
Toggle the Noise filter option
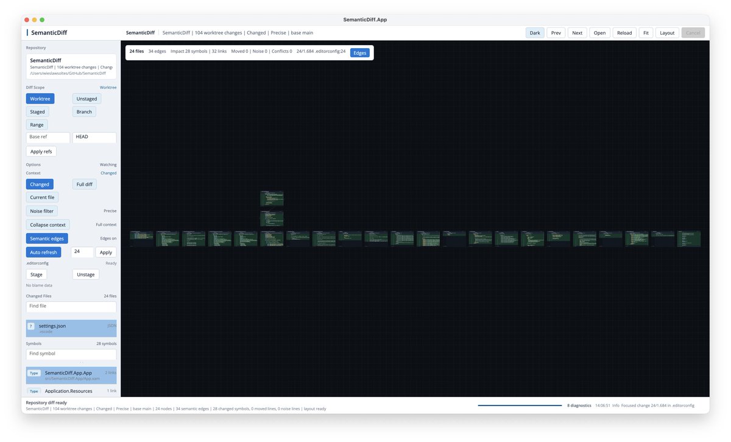click(41, 211)
